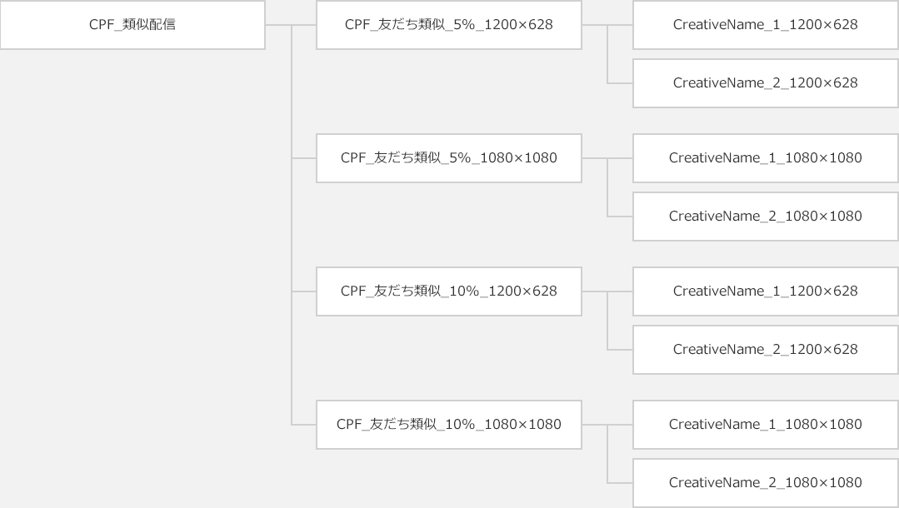Select CreativeName_1_1080×1080 under the 5% ad group

click(766, 158)
